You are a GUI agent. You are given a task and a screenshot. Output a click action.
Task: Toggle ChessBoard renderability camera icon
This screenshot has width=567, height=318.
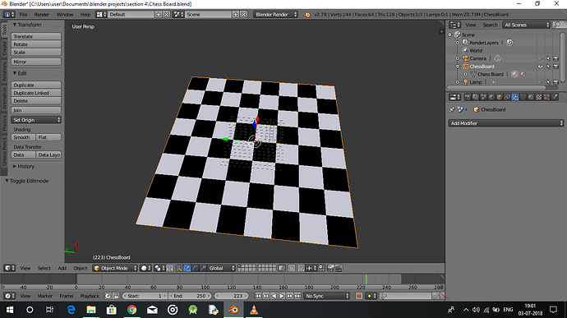(555, 67)
